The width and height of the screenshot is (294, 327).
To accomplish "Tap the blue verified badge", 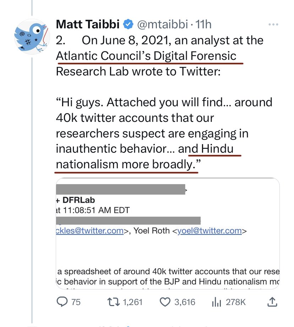I will click(128, 24).
